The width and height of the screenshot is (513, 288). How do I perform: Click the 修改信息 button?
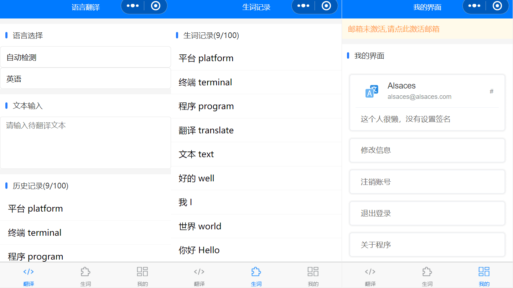pyautogui.click(x=427, y=150)
